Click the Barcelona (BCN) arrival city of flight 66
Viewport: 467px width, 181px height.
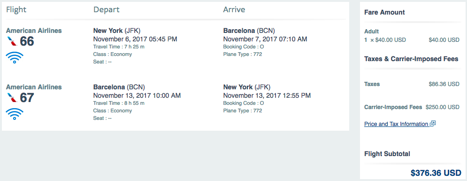(249, 31)
